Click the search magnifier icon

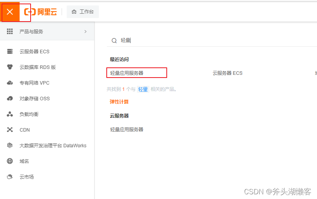click(114, 41)
